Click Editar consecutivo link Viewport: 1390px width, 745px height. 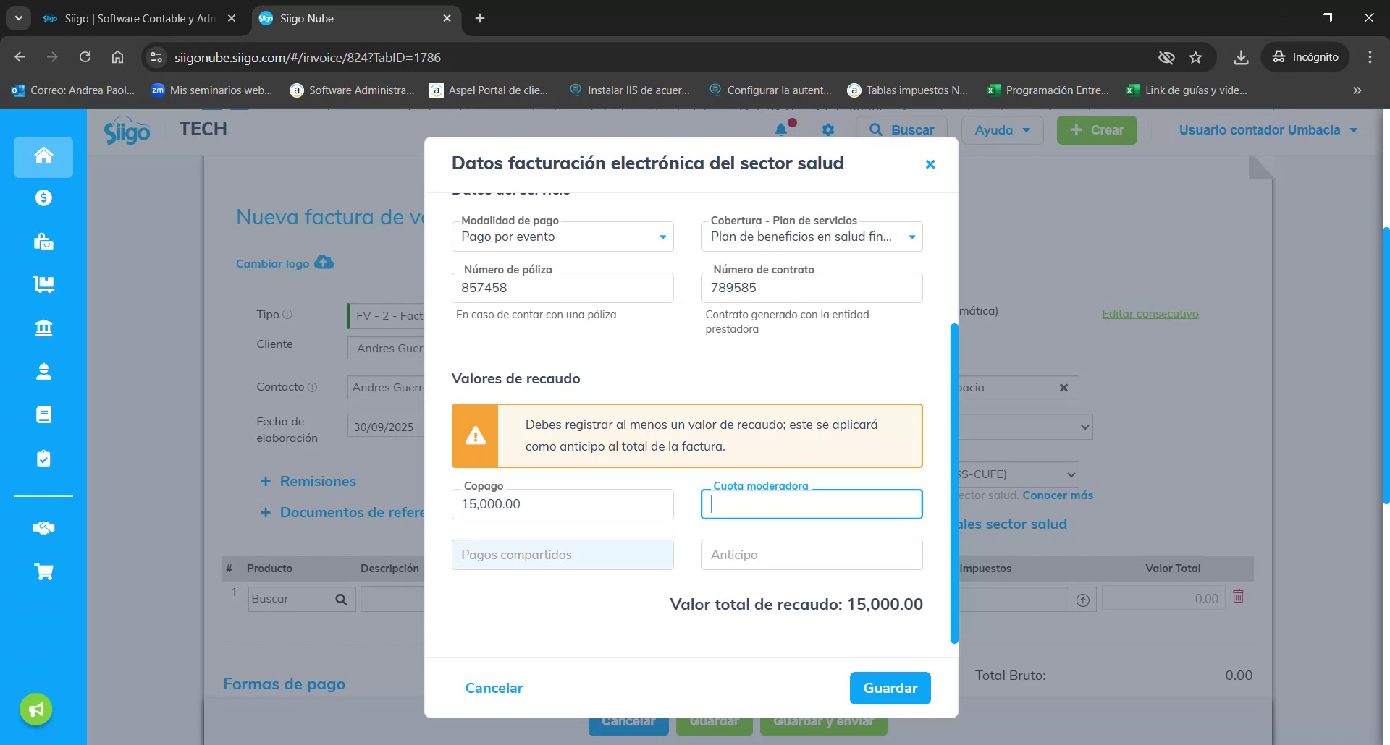coord(1150,313)
